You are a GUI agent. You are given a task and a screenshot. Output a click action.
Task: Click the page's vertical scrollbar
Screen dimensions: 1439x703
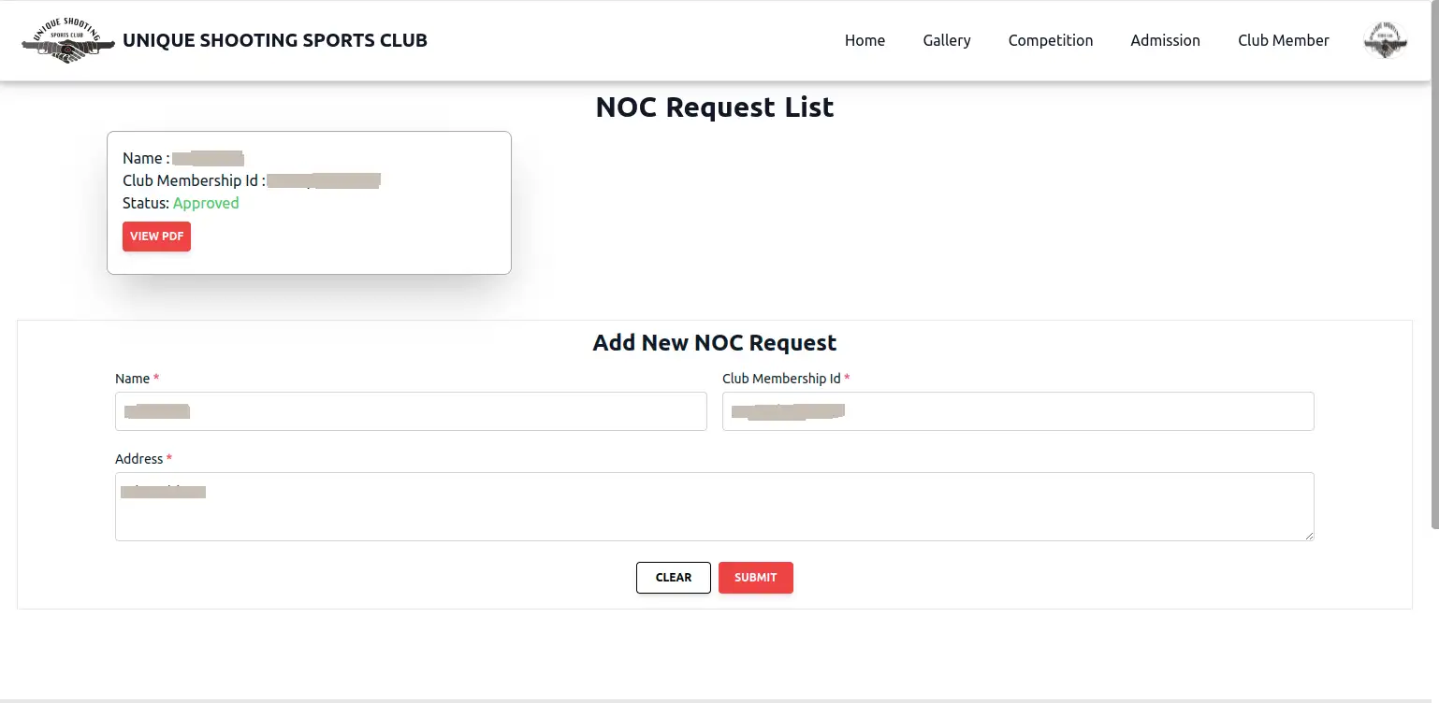point(1434,280)
